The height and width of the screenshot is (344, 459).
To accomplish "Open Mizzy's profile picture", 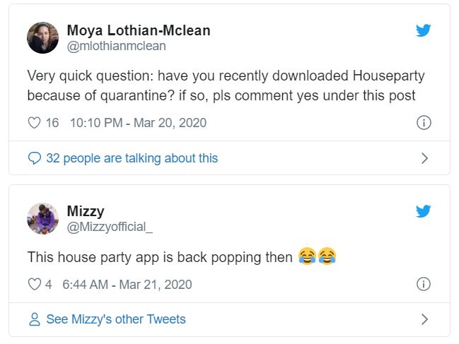I will (42, 218).
